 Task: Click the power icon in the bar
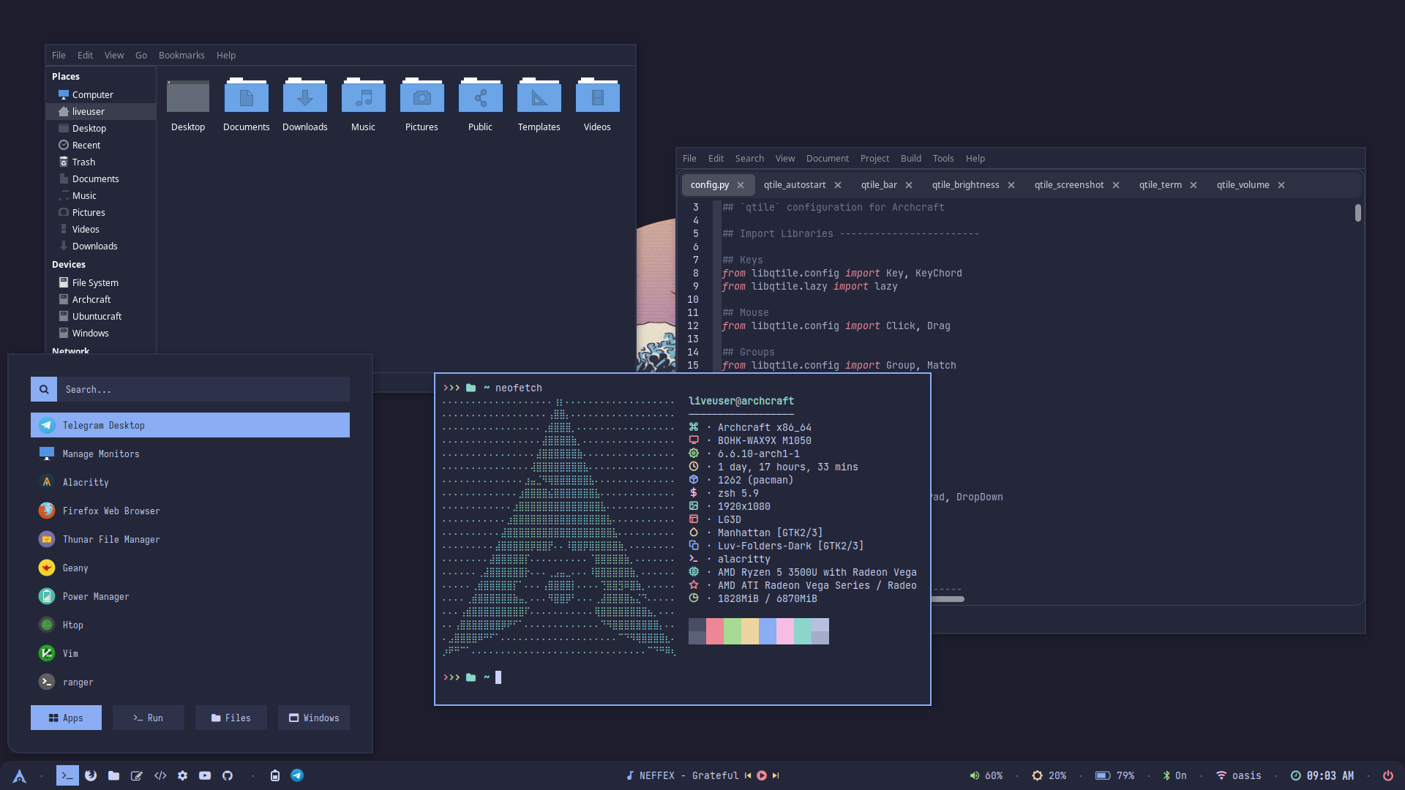pyautogui.click(x=1387, y=775)
